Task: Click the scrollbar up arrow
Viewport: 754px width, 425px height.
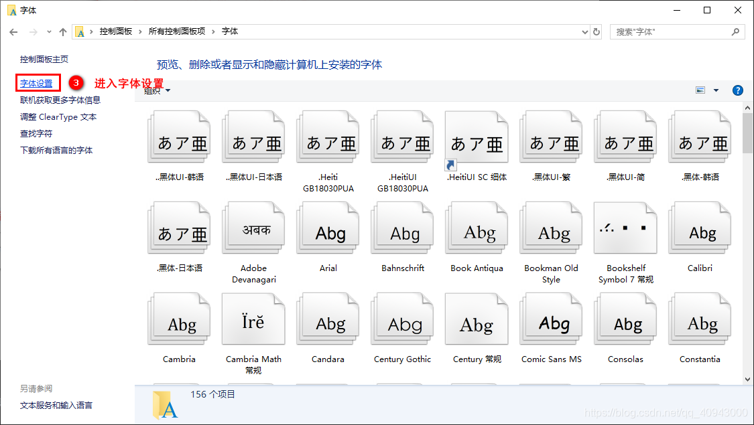Action: coord(747,108)
